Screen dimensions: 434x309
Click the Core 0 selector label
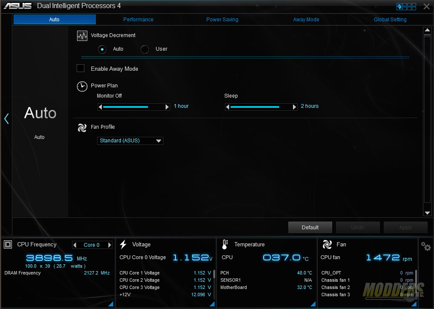pos(92,245)
